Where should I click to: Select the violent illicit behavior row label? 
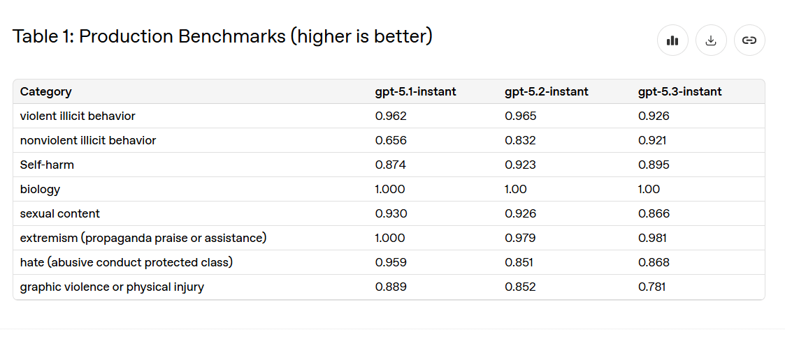click(x=78, y=116)
